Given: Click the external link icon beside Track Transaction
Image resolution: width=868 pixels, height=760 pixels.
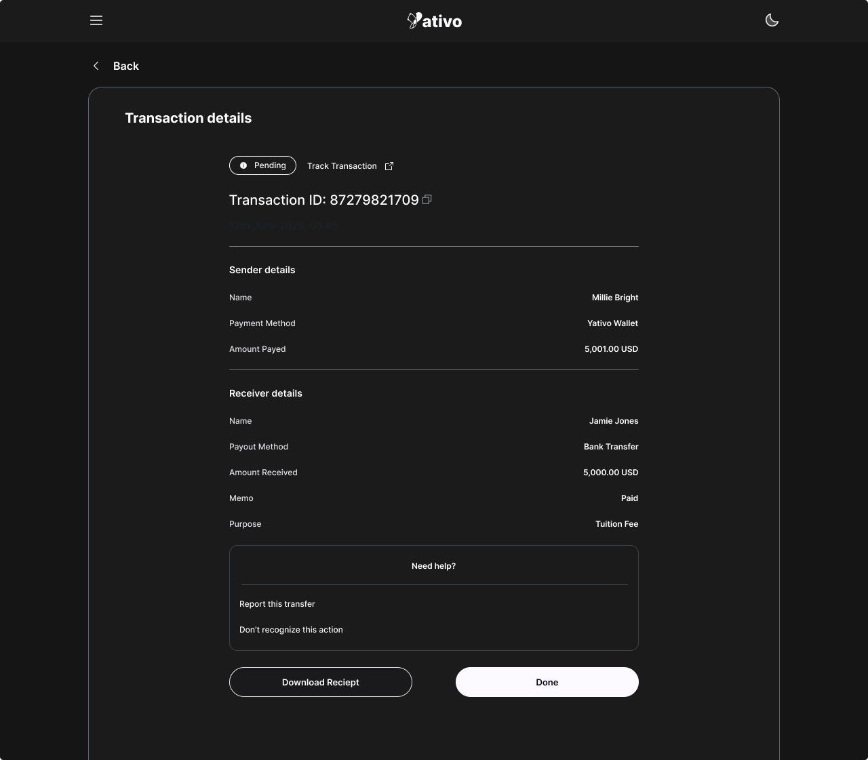Looking at the screenshot, I should [x=389, y=166].
